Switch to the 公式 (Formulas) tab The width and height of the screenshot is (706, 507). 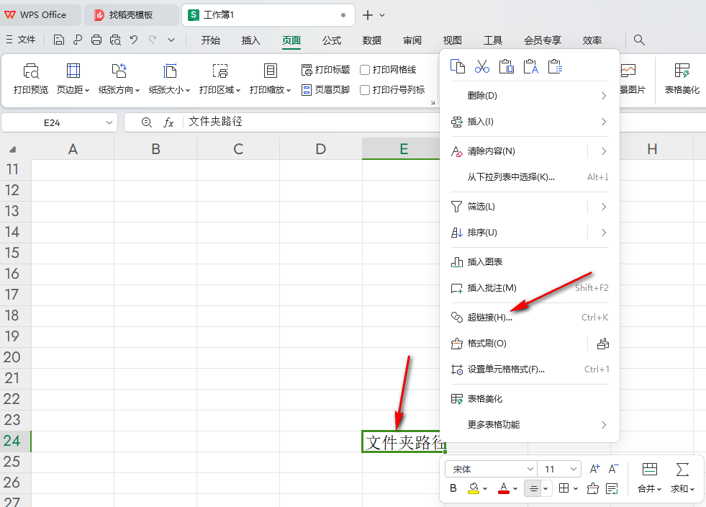332,40
